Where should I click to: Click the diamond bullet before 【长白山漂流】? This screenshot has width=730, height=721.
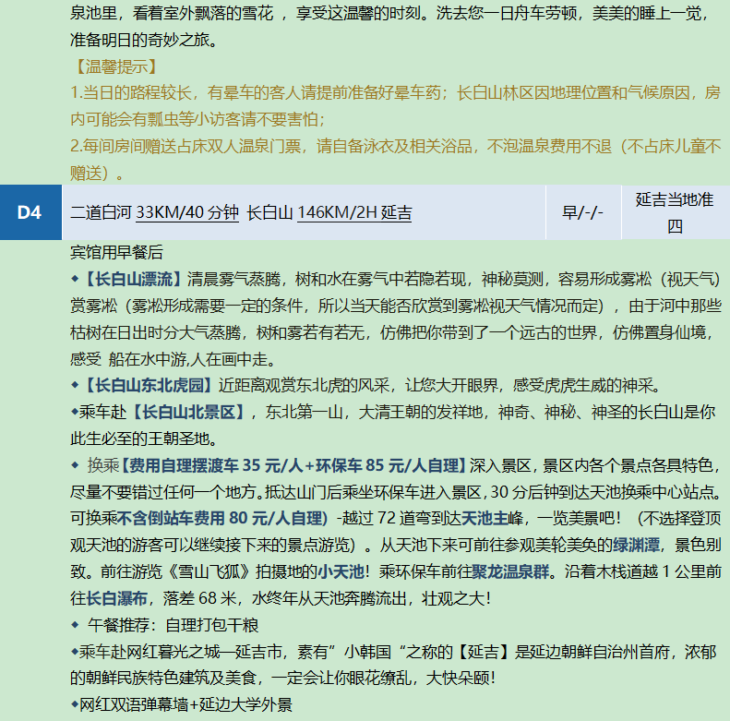(76, 279)
